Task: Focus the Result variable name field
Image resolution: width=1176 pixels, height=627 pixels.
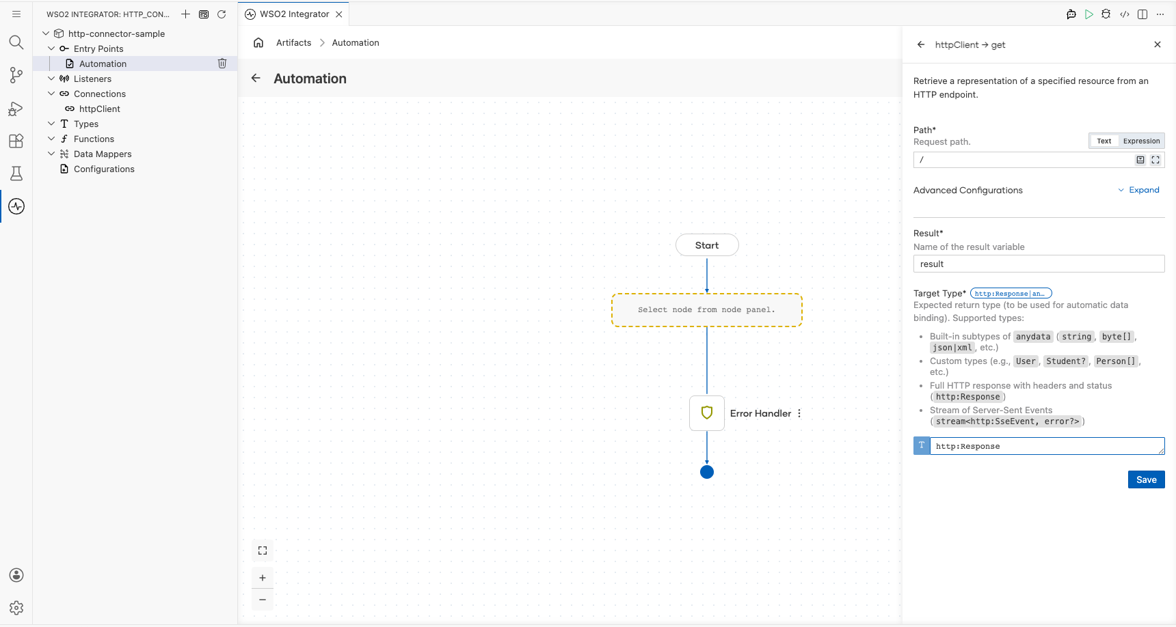Action: (1039, 264)
